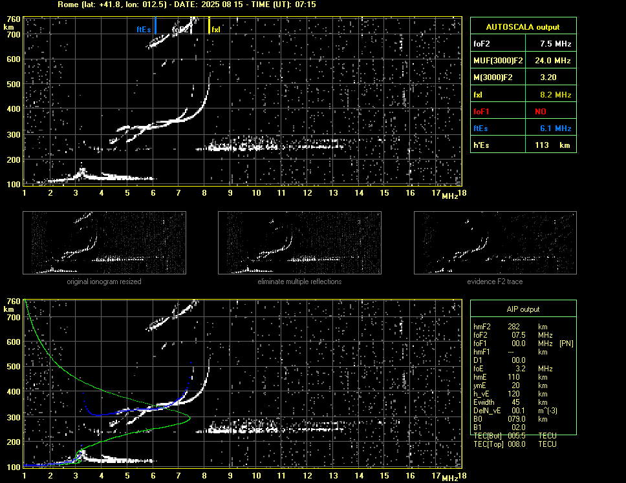
Task: Click the 'evidence F2 trace' caption
Action: (x=495, y=282)
